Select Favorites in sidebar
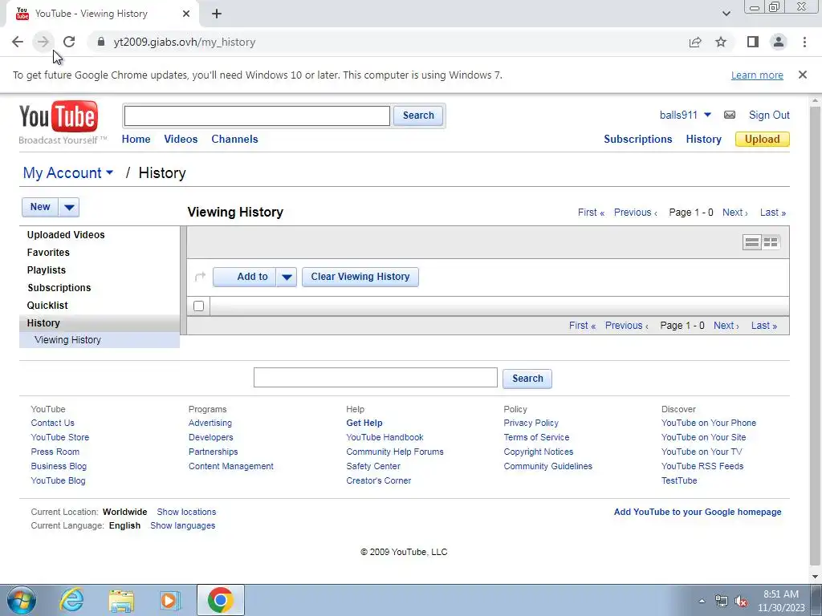Viewport: 822px width, 616px height. click(47, 253)
